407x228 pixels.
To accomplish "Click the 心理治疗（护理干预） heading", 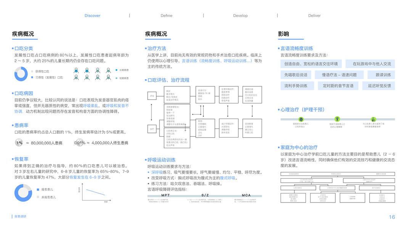I will tap(302, 109).
